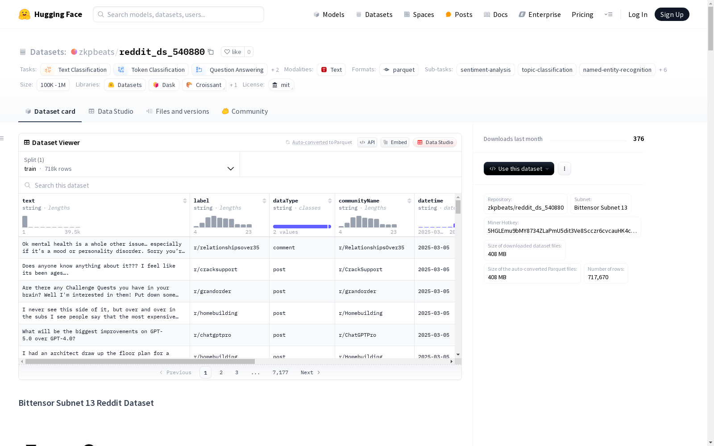The image size is (714, 446).
Task: Open the Use this dataset dropdown
Action: (x=519, y=169)
